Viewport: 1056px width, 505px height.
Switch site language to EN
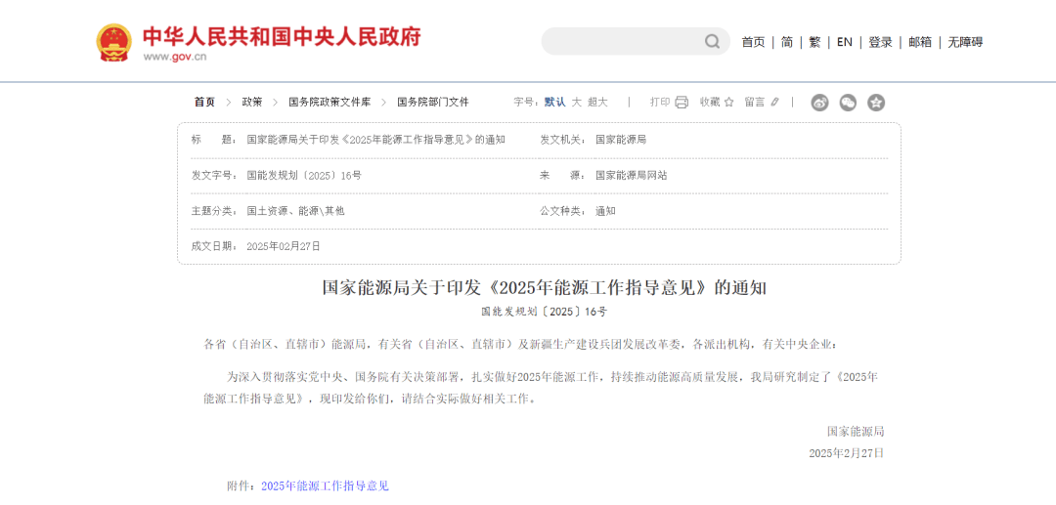[x=845, y=42]
